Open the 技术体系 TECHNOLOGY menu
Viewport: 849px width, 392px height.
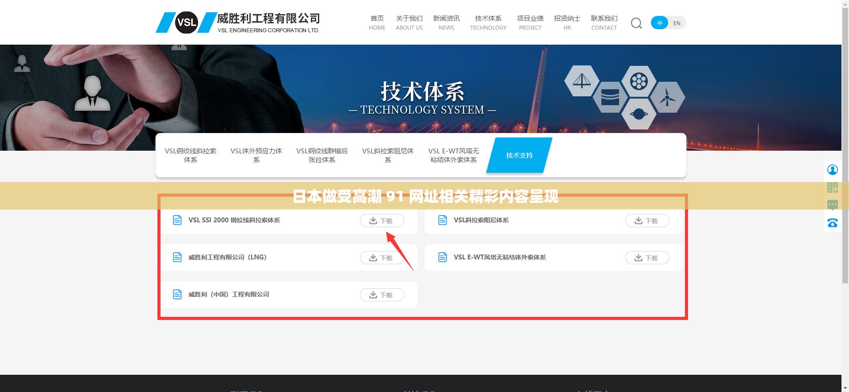[x=488, y=23]
